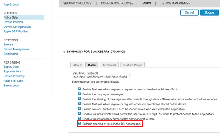Click the SETTINGS sidebar heading

tap(11, 40)
